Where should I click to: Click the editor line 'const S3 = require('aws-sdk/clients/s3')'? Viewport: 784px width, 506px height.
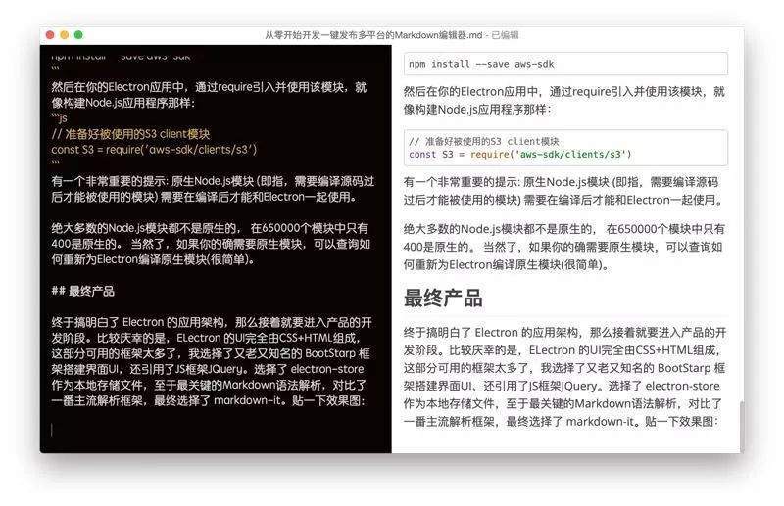[154, 150]
